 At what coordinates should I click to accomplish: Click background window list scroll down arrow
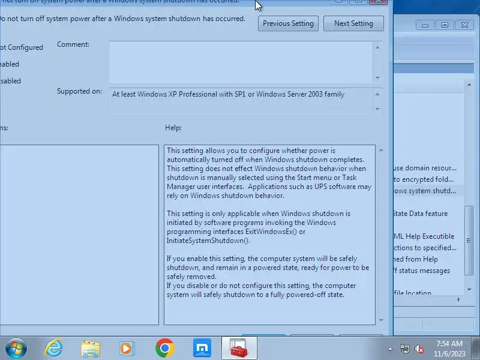[469, 290]
